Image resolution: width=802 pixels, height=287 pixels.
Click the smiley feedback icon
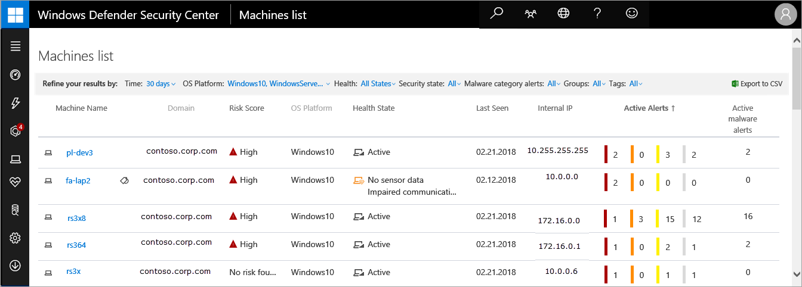click(631, 14)
